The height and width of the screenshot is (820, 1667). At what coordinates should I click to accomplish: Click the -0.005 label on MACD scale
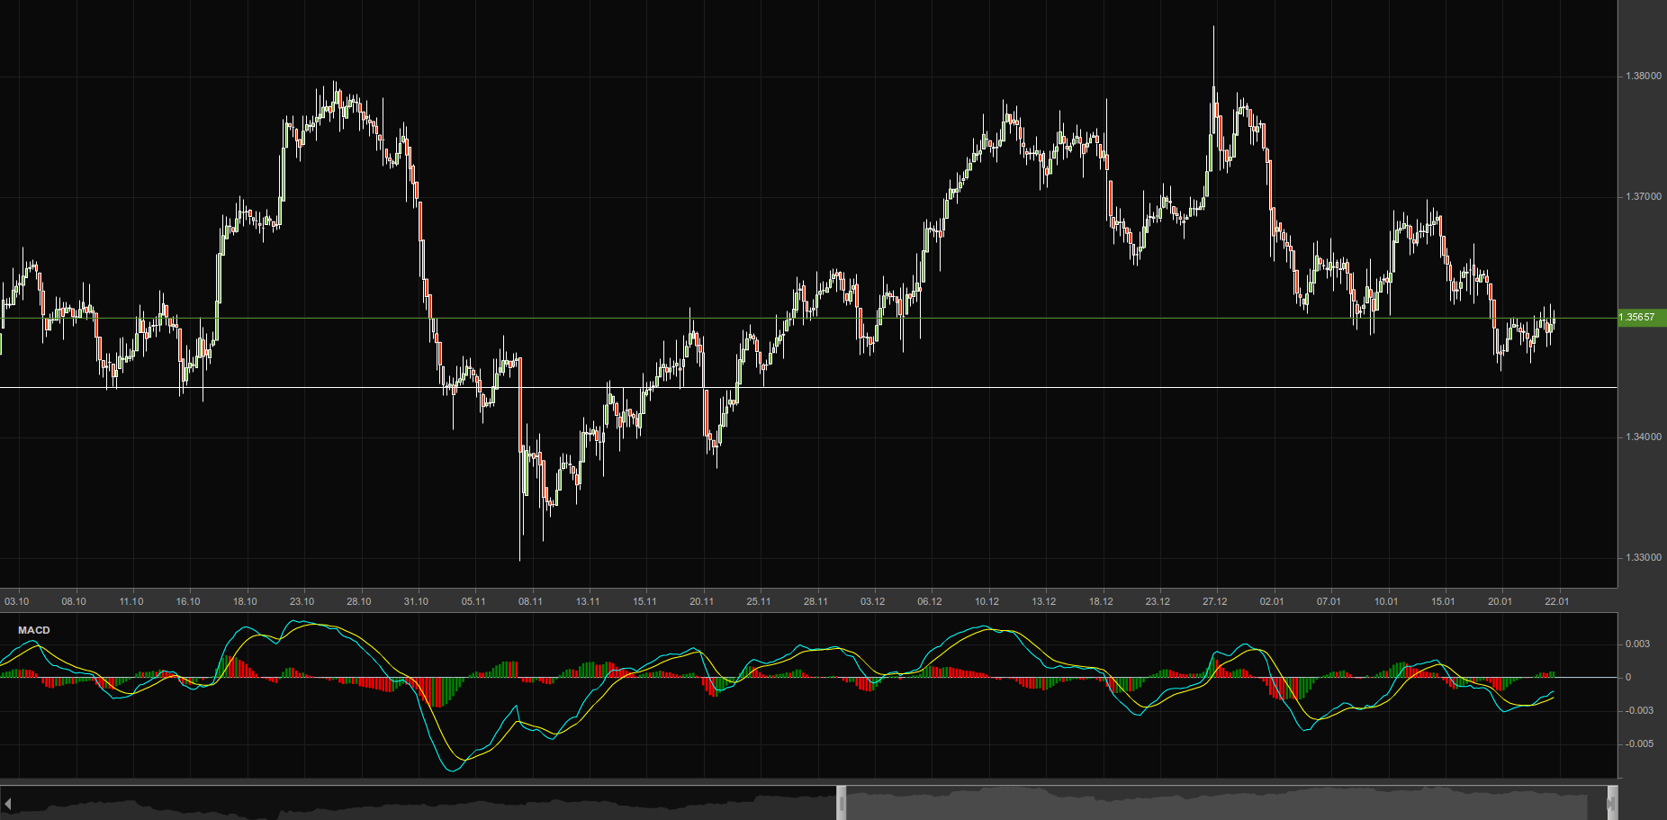click(1638, 744)
